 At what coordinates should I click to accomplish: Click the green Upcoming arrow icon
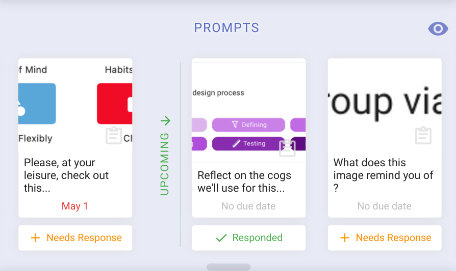pos(165,121)
